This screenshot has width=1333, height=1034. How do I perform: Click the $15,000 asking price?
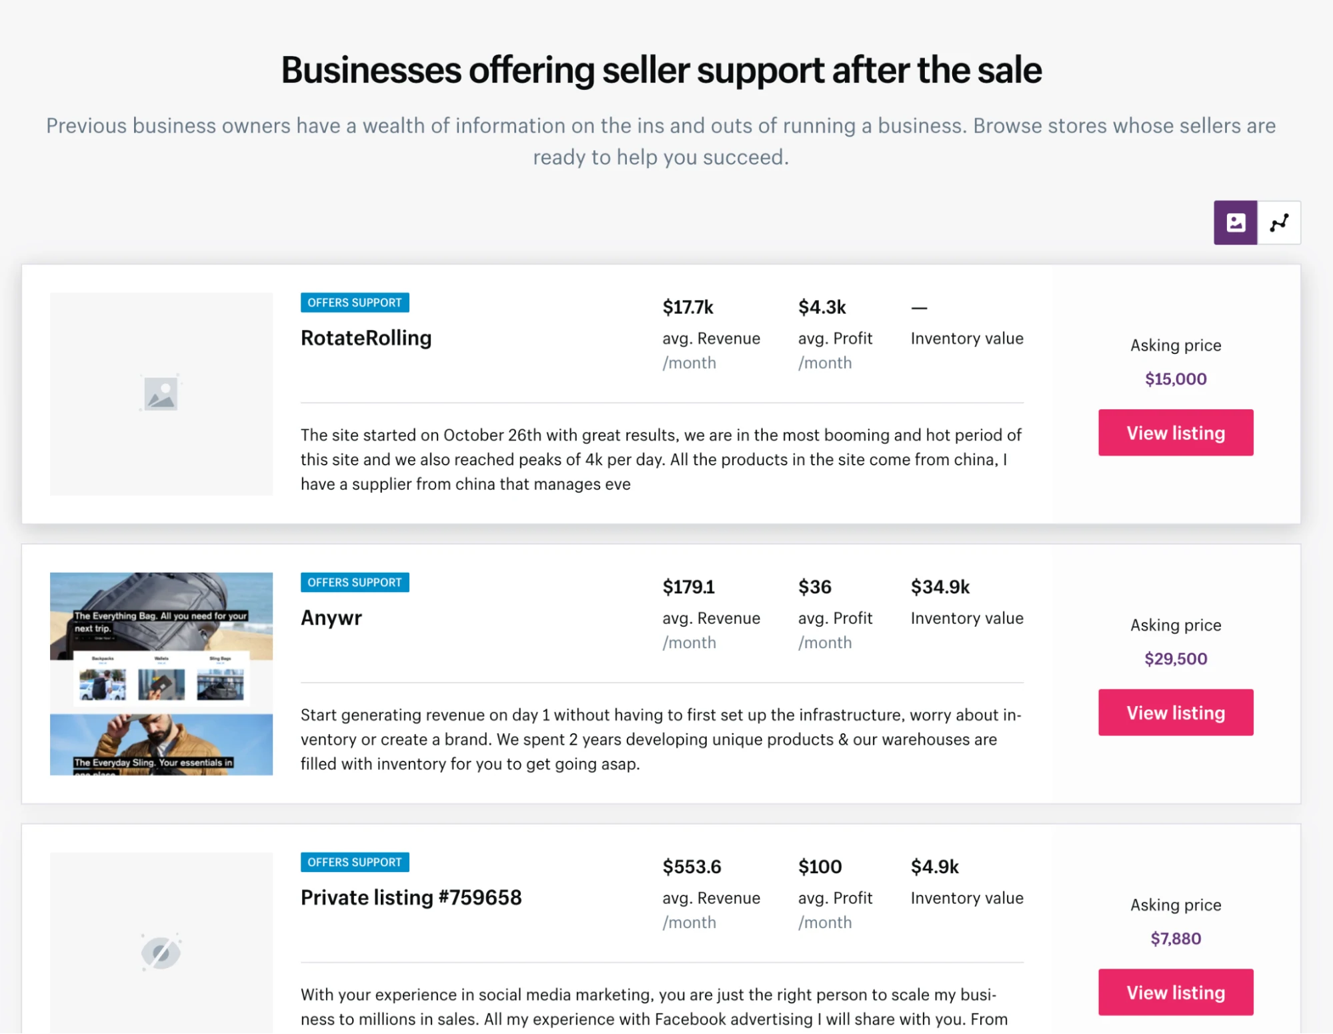pos(1175,379)
